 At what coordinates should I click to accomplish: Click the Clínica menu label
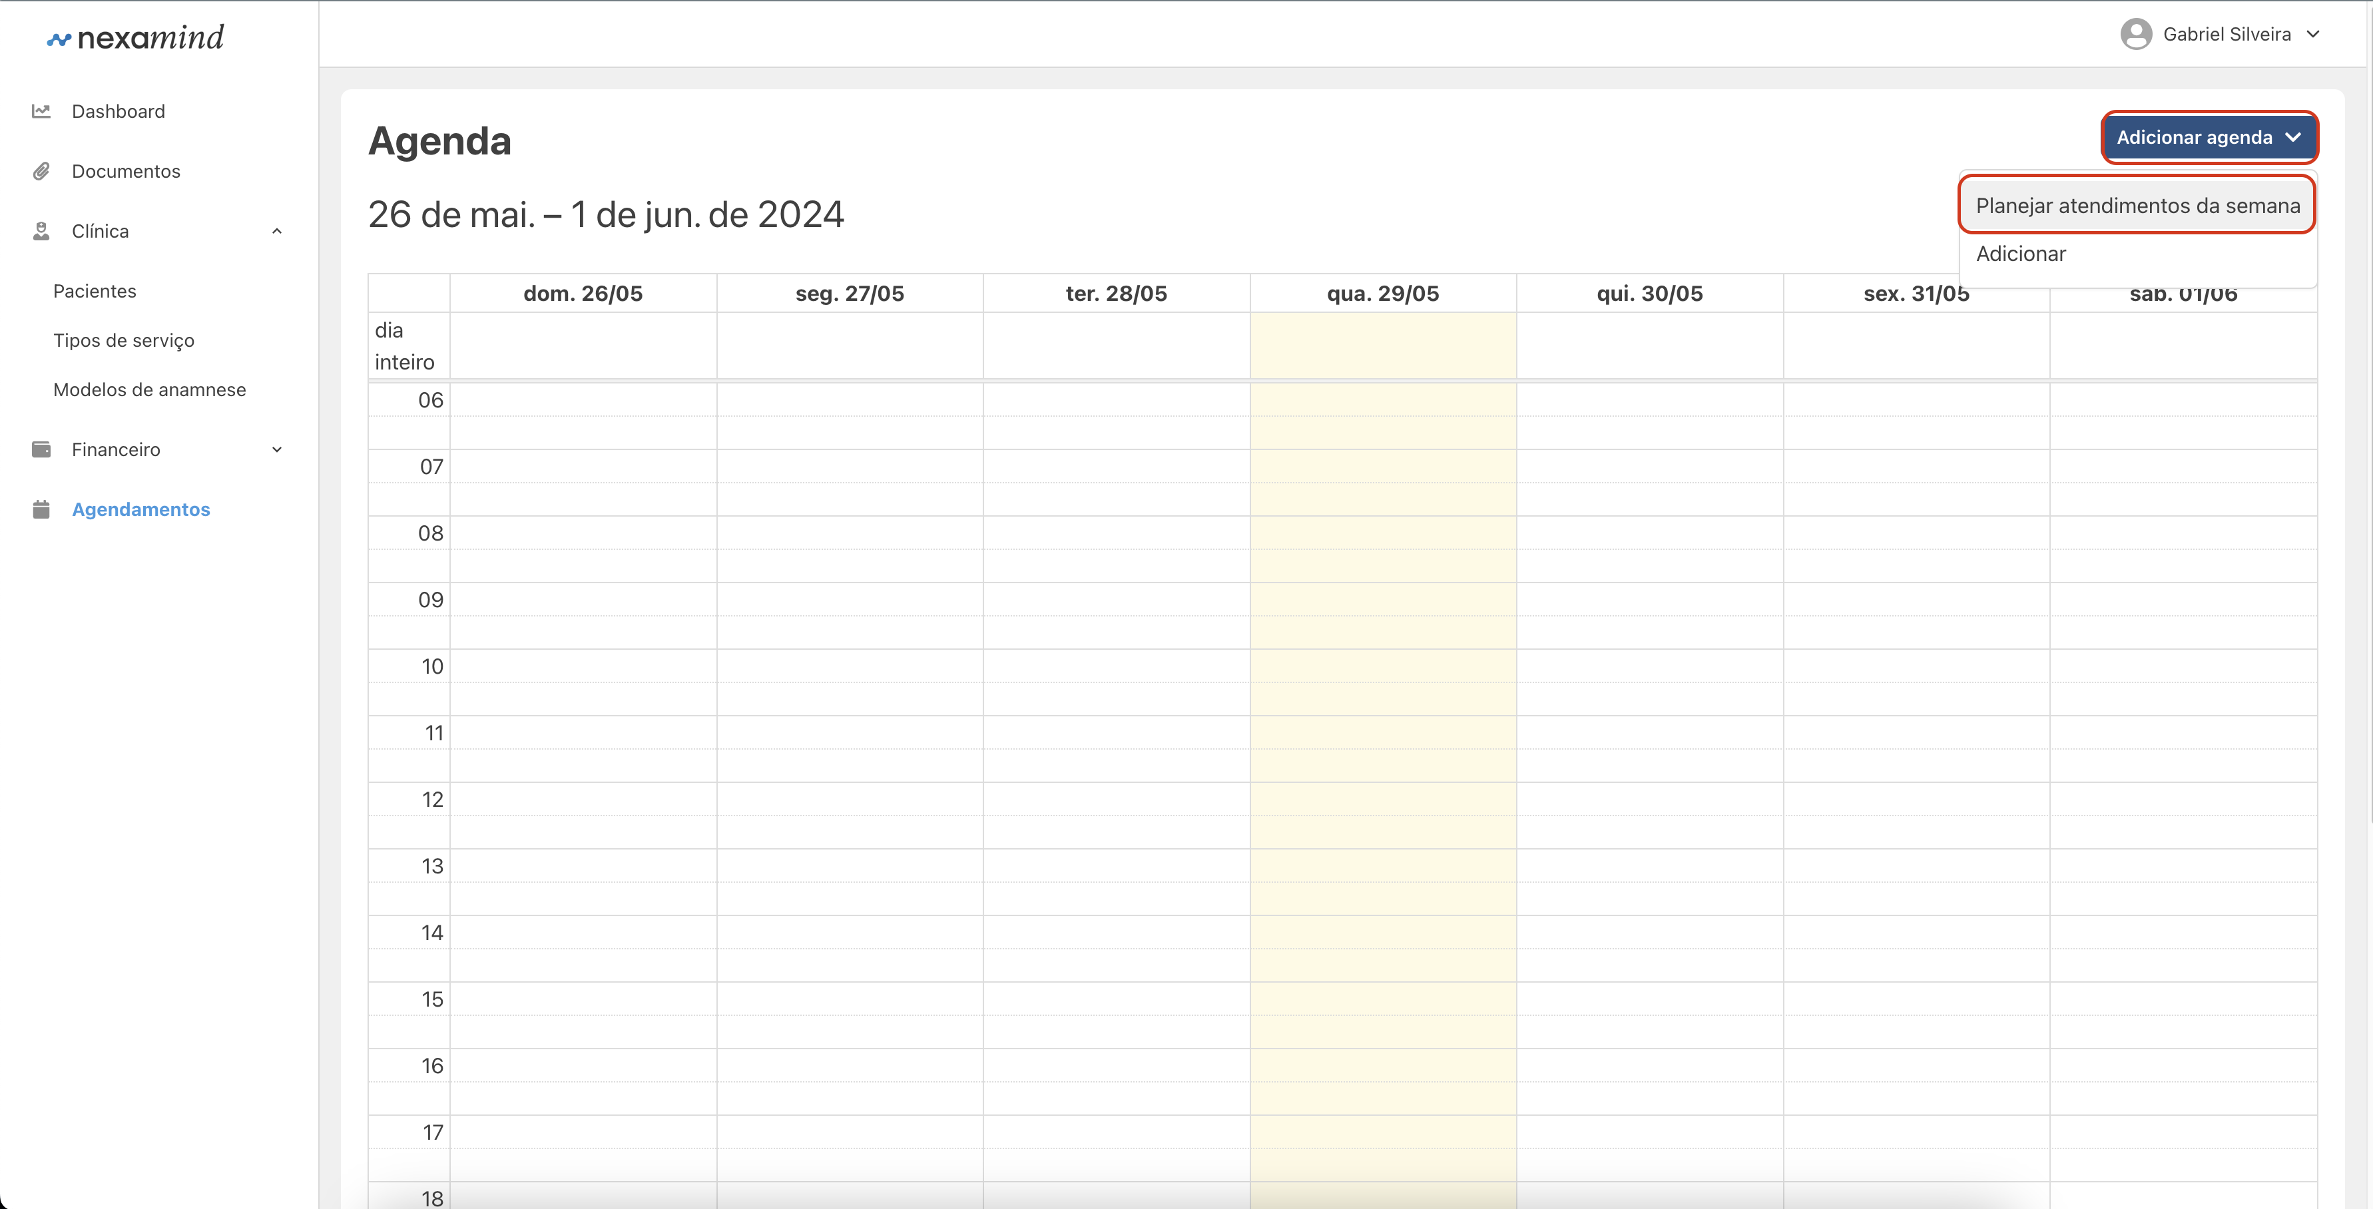pyautogui.click(x=101, y=231)
